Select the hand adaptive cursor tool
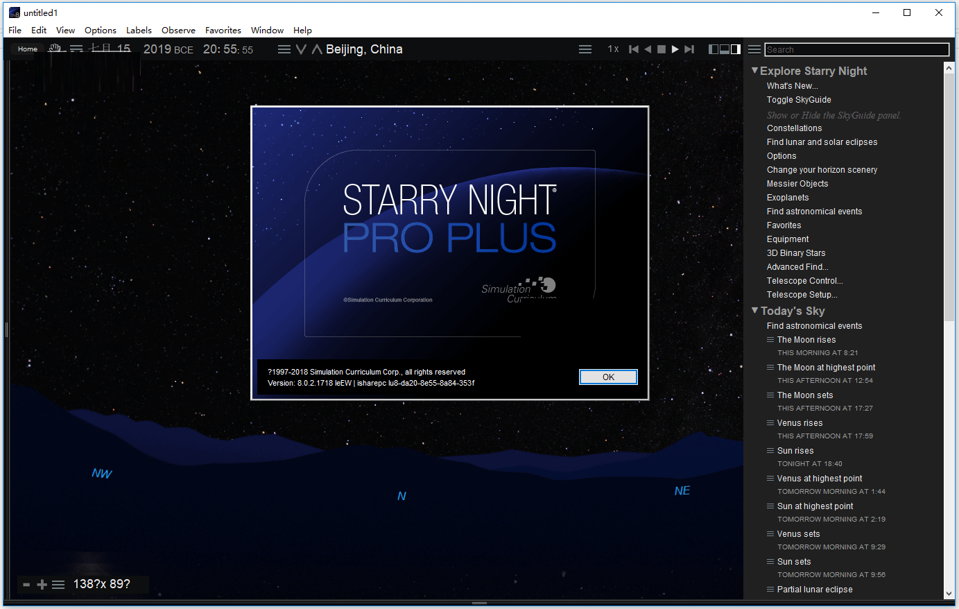 [x=55, y=49]
